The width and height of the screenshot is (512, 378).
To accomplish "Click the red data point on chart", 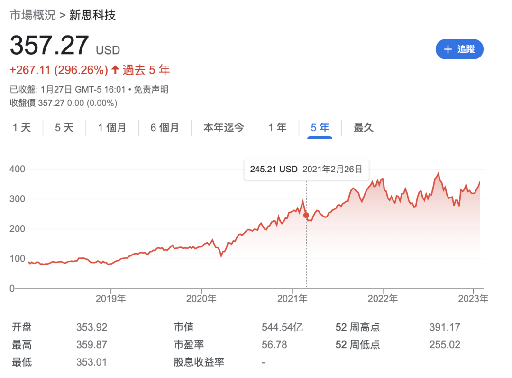I will 306,215.
